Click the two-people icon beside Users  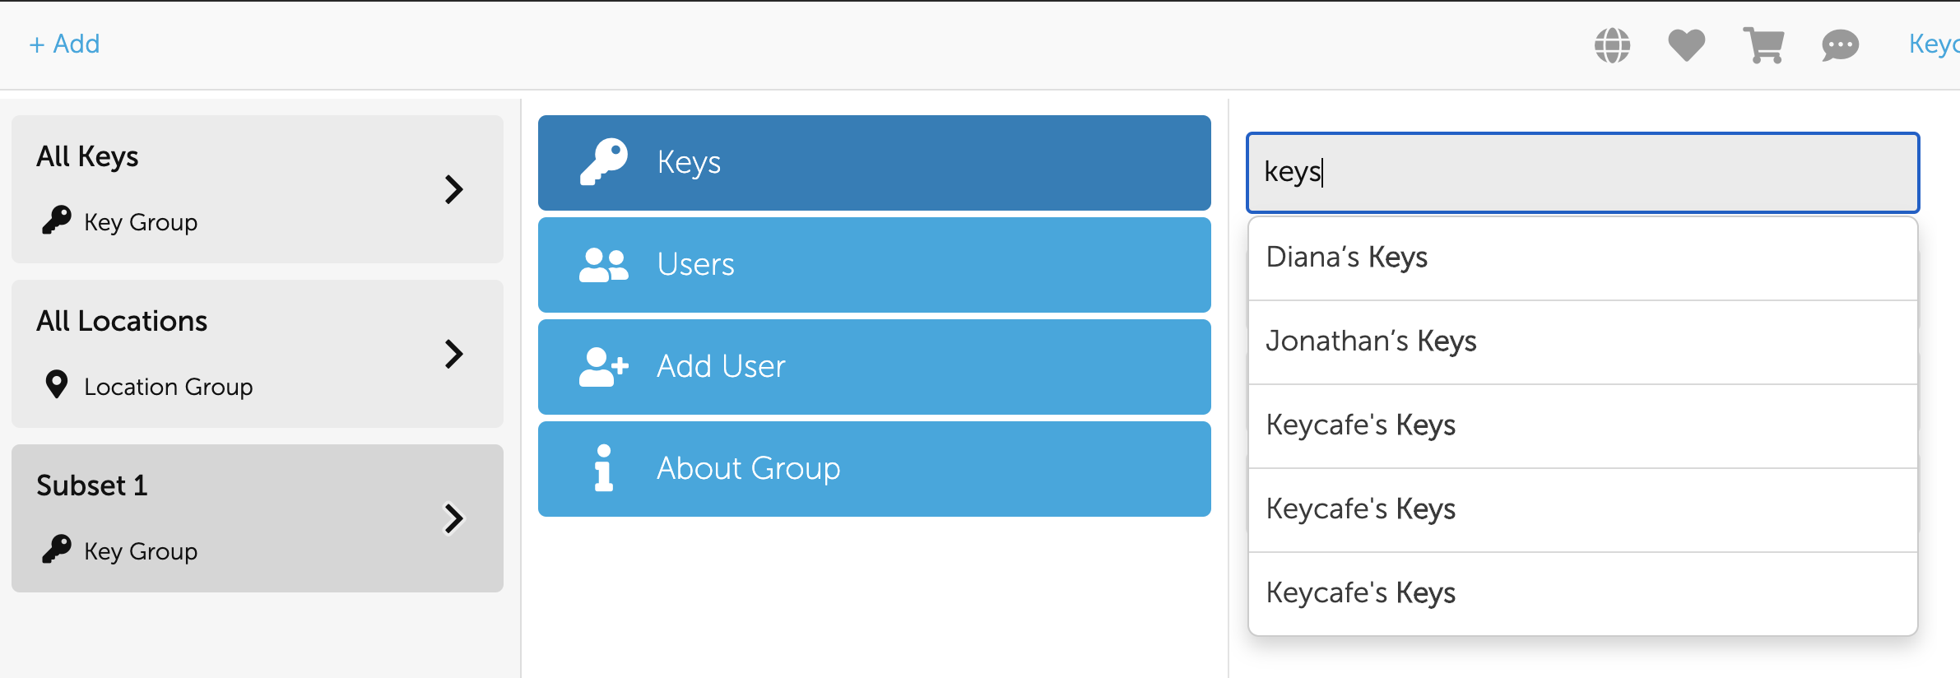tap(604, 265)
